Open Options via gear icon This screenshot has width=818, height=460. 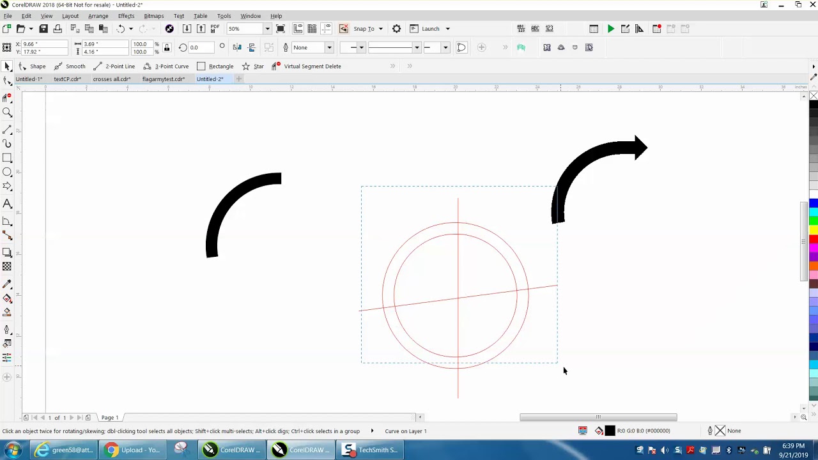pos(396,29)
